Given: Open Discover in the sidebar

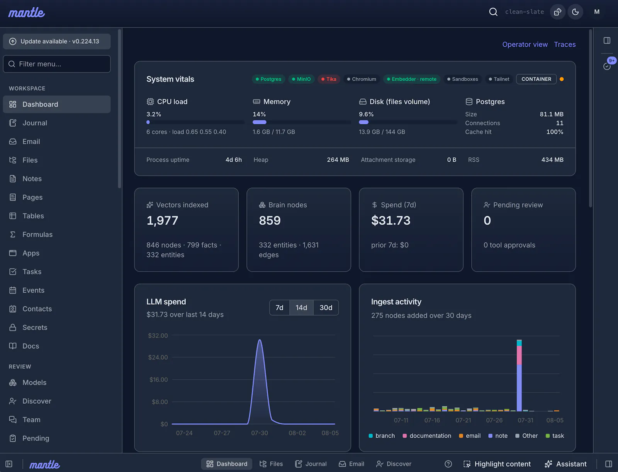Looking at the screenshot, I should coord(57,401).
